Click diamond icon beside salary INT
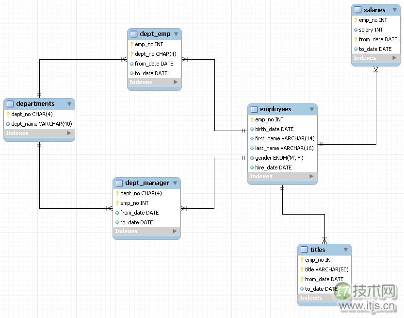This screenshot has height=318, width=404. click(x=356, y=30)
